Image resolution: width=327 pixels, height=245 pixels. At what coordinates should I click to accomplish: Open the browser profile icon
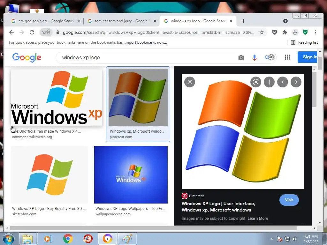coord(295,32)
